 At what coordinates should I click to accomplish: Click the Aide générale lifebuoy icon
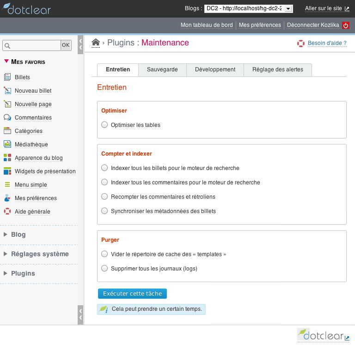click(x=7, y=212)
